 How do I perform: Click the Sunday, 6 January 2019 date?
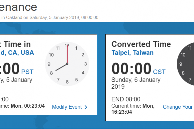click(x=136, y=83)
